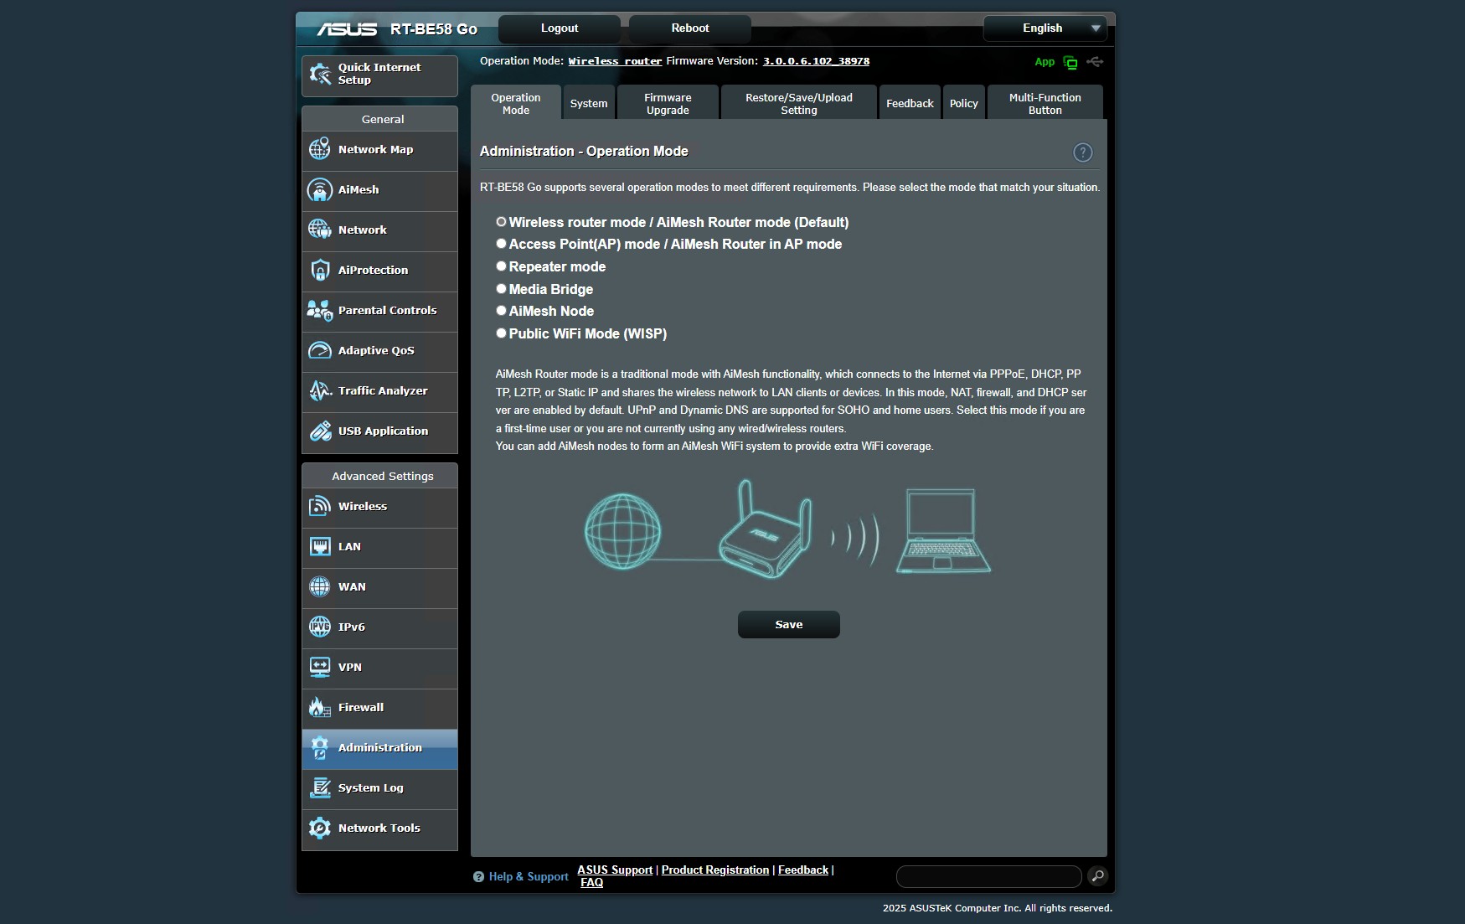
Task: Click the green network client status icon
Action: pyautogui.click(x=1070, y=62)
